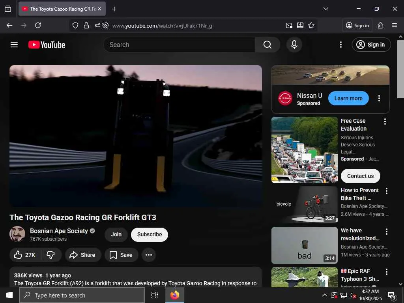The image size is (404, 303).
Task: Click Contact us on sponsored ad
Action: [361, 176]
